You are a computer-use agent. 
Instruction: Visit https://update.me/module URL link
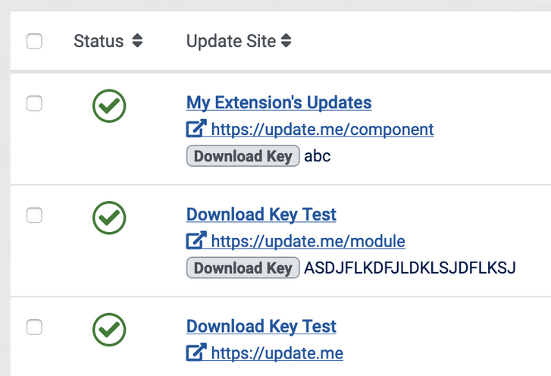click(x=308, y=241)
